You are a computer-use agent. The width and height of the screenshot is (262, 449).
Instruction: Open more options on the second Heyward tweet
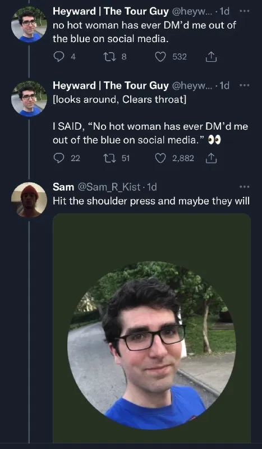point(245,85)
